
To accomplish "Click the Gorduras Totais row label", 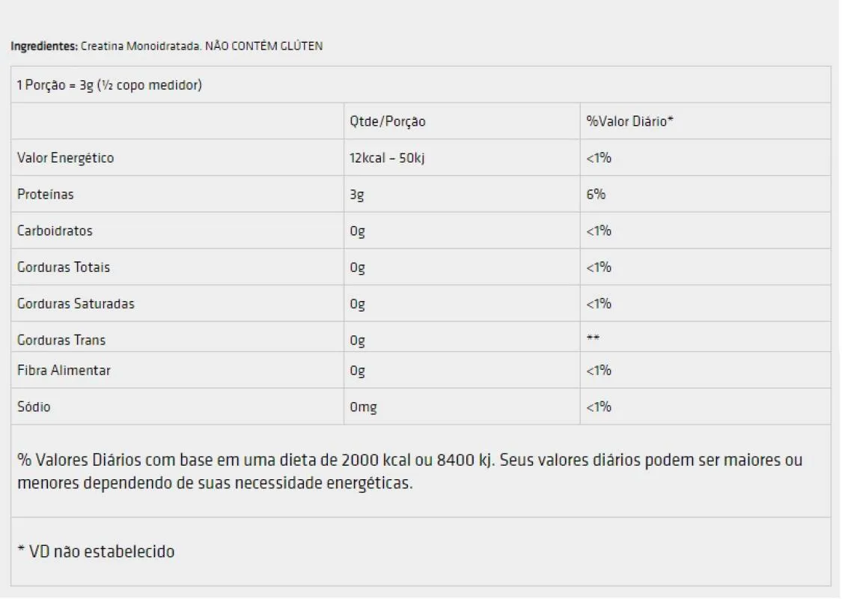I will [x=64, y=267].
